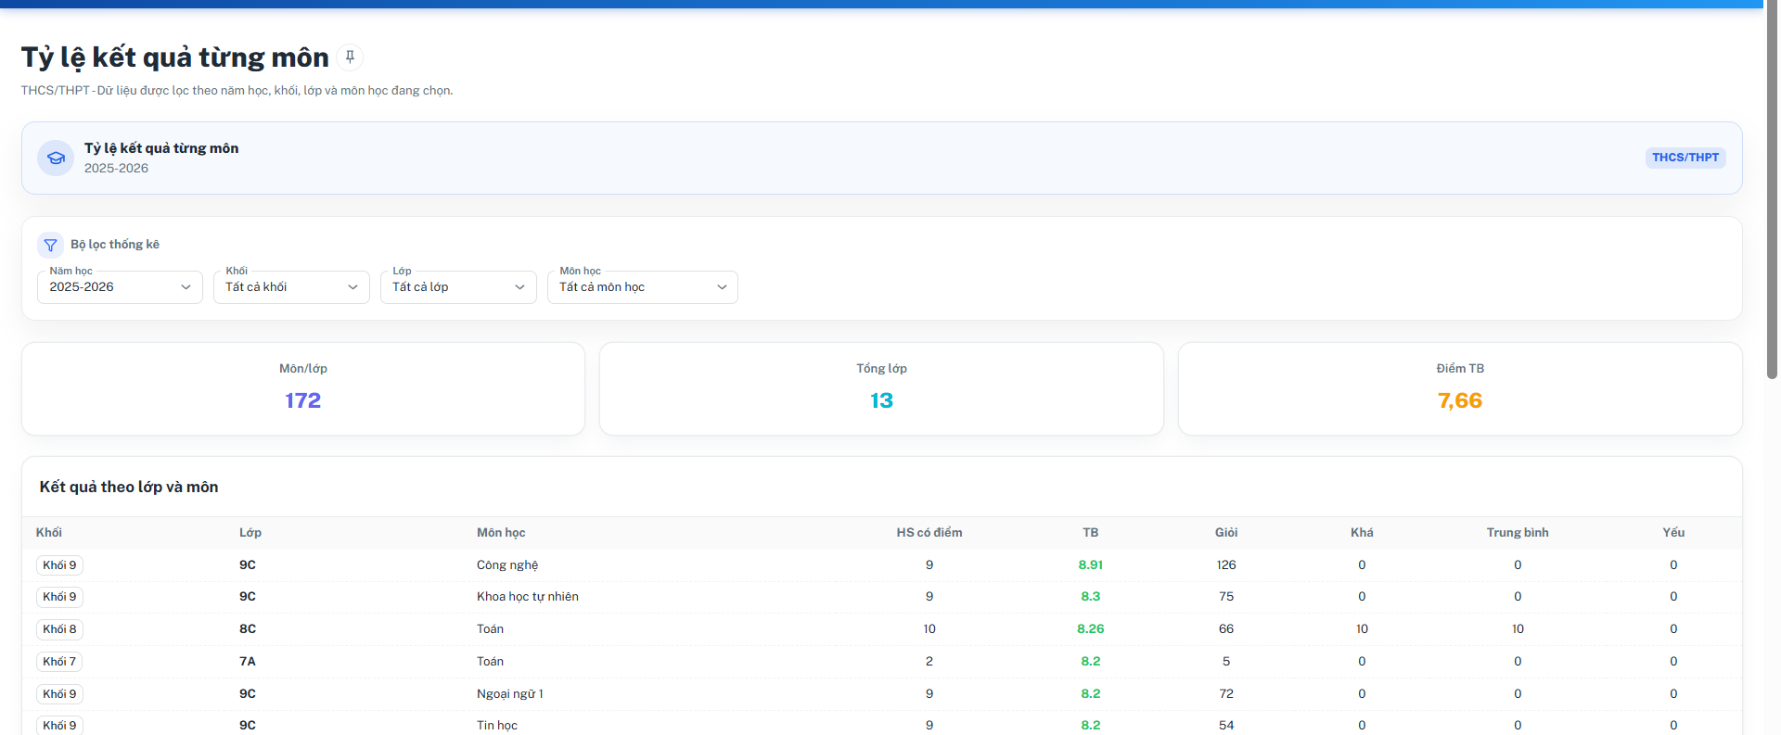Open the Lớp filter dropdown
Screen dimensions: 1781x735
458,287
